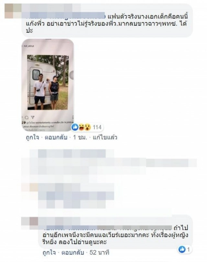
Task: Click the blurred commenter name in the first comment
Action: click(x=66, y=15)
